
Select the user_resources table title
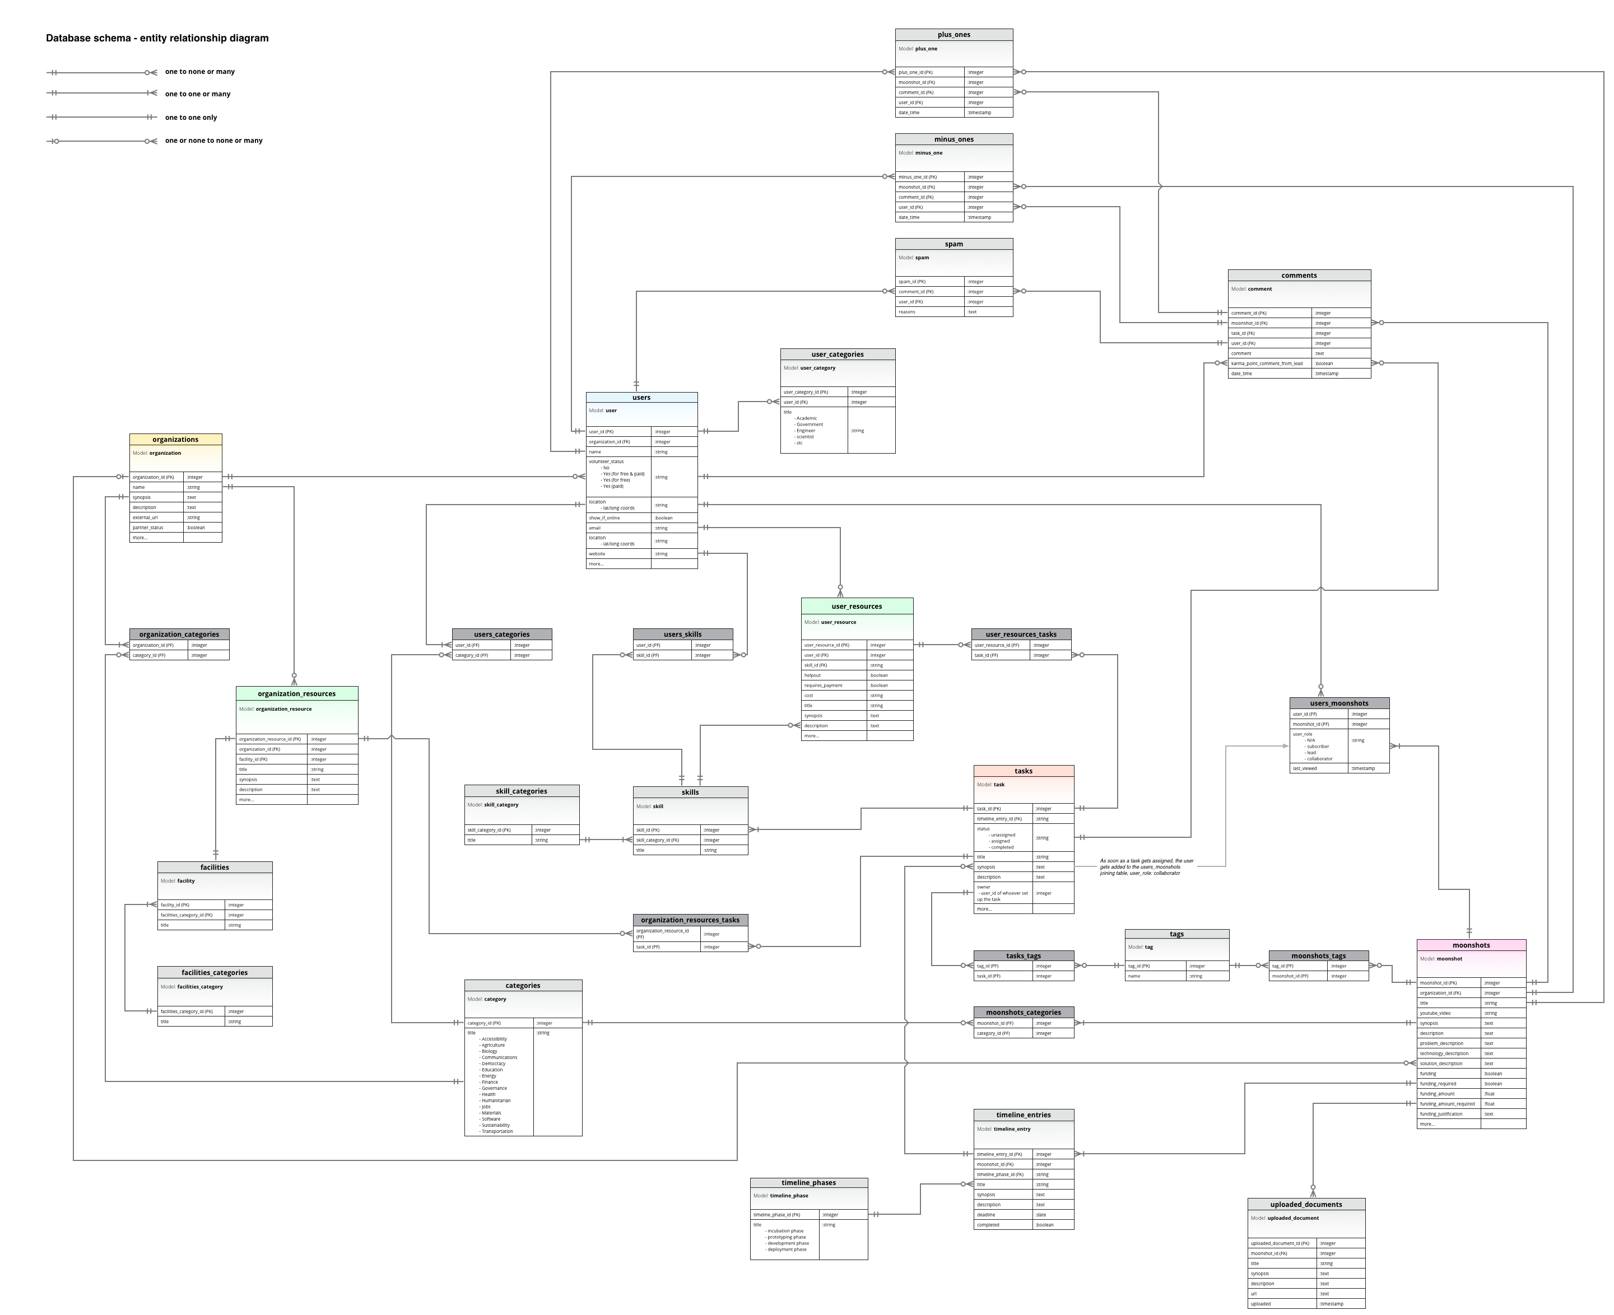(856, 606)
